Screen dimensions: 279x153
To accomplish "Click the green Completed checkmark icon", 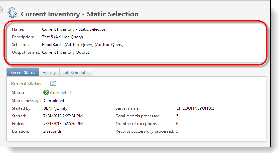I will click(46, 92).
